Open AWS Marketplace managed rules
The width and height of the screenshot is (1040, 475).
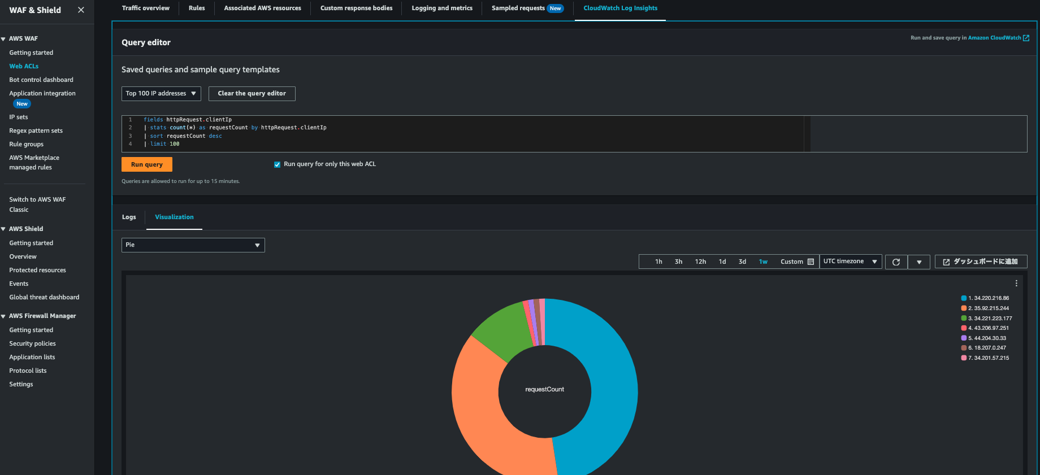click(34, 163)
